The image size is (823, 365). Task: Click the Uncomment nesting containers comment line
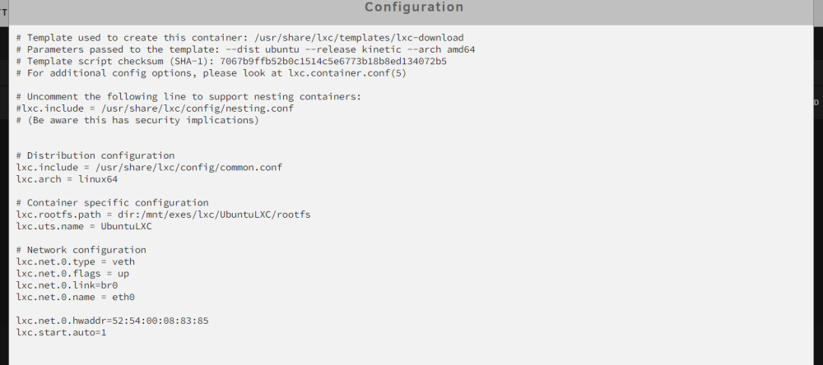point(189,96)
